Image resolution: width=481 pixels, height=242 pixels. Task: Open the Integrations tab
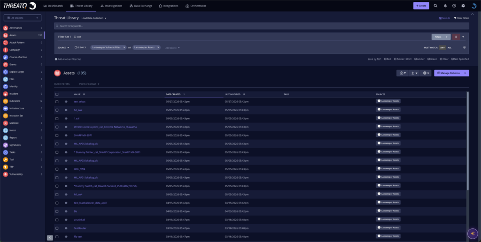click(169, 6)
